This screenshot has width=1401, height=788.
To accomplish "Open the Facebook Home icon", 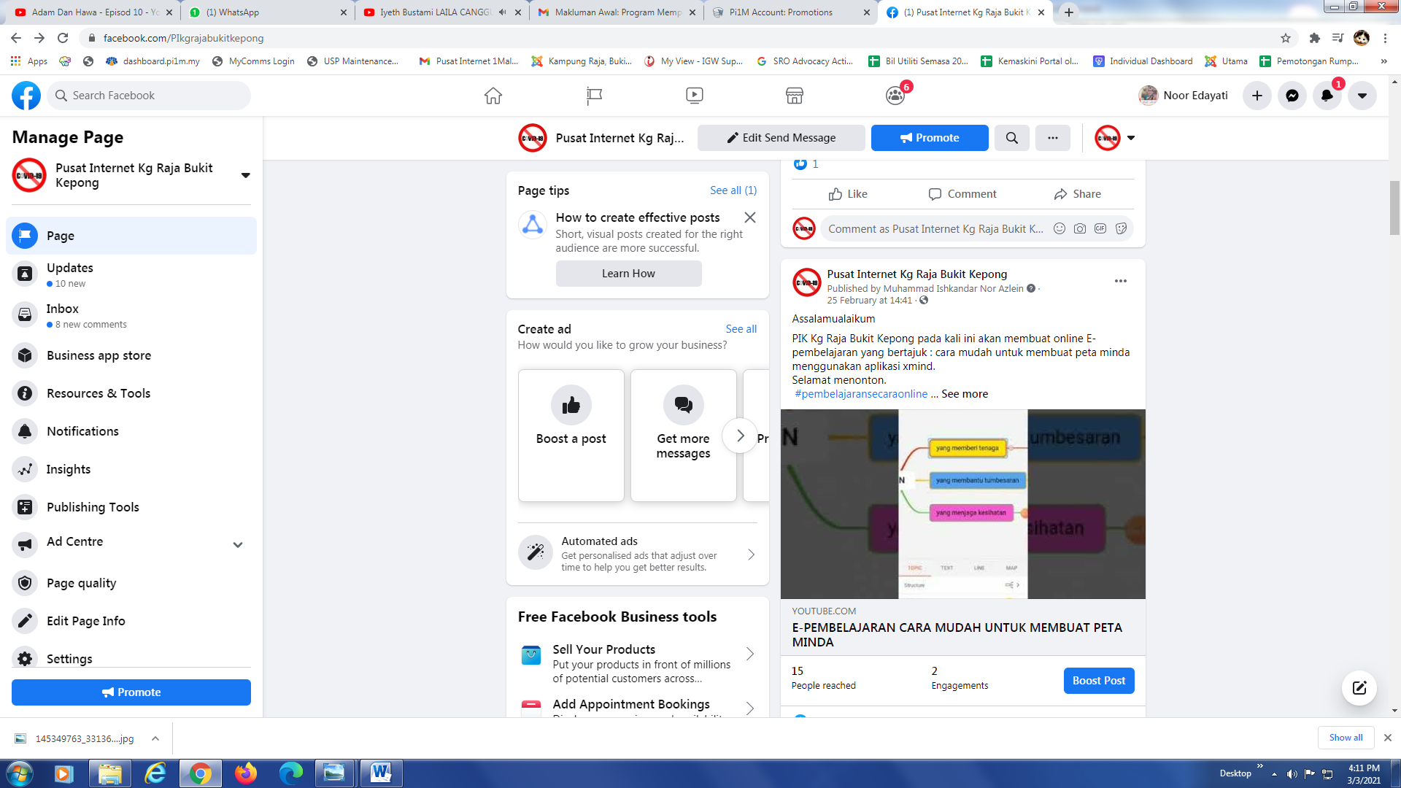I will click(493, 96).
